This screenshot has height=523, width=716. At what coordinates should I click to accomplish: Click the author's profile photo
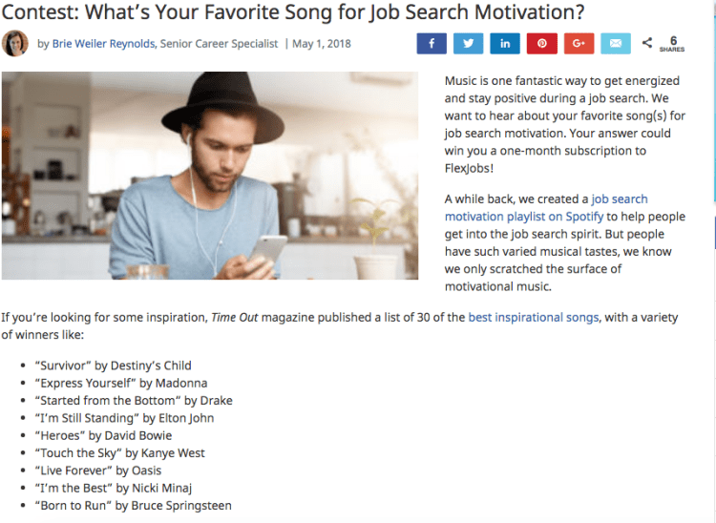15,44
